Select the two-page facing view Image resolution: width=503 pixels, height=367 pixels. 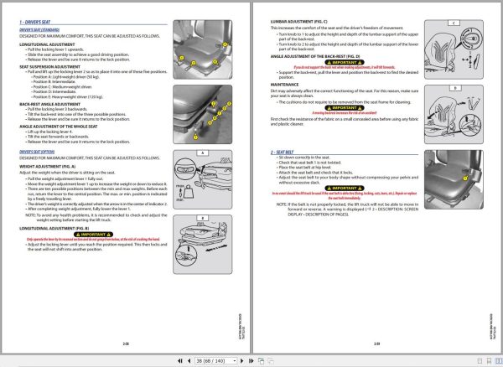[x=499, y=361]
